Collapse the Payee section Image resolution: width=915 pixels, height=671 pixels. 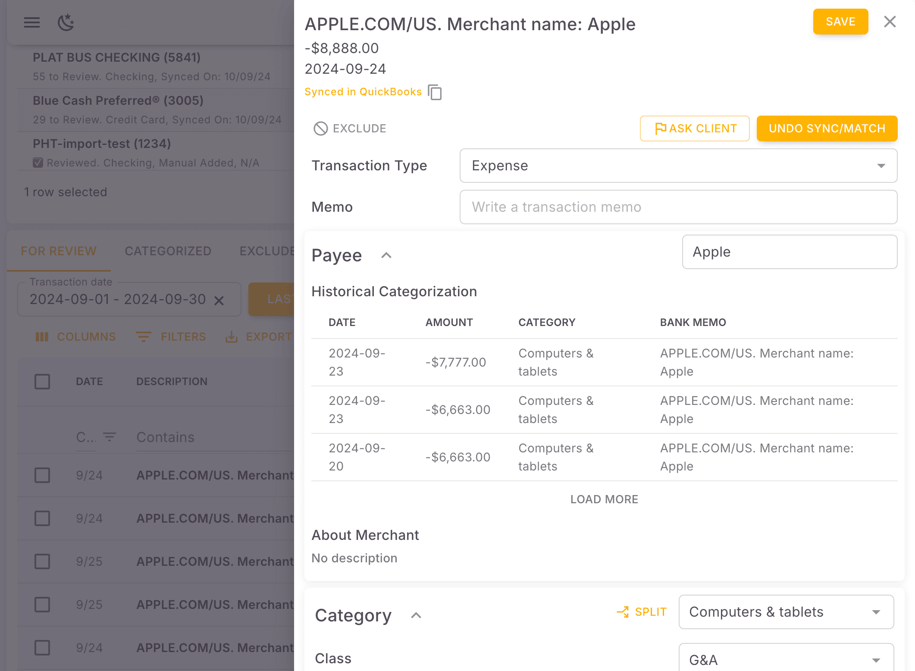pos(386,255)
